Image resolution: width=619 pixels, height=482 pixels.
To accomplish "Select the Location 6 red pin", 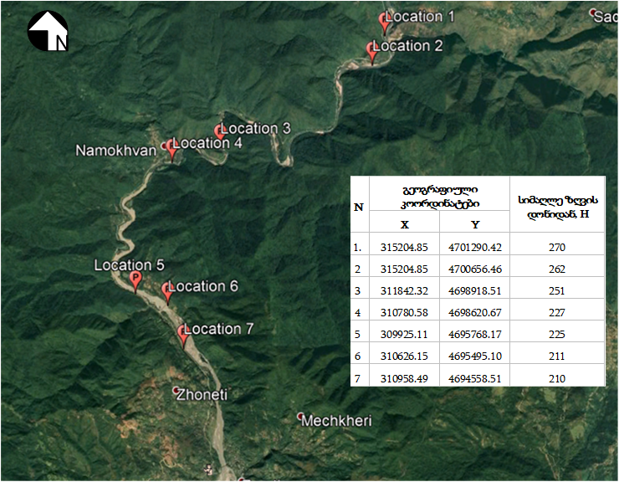I will (167, 290).
